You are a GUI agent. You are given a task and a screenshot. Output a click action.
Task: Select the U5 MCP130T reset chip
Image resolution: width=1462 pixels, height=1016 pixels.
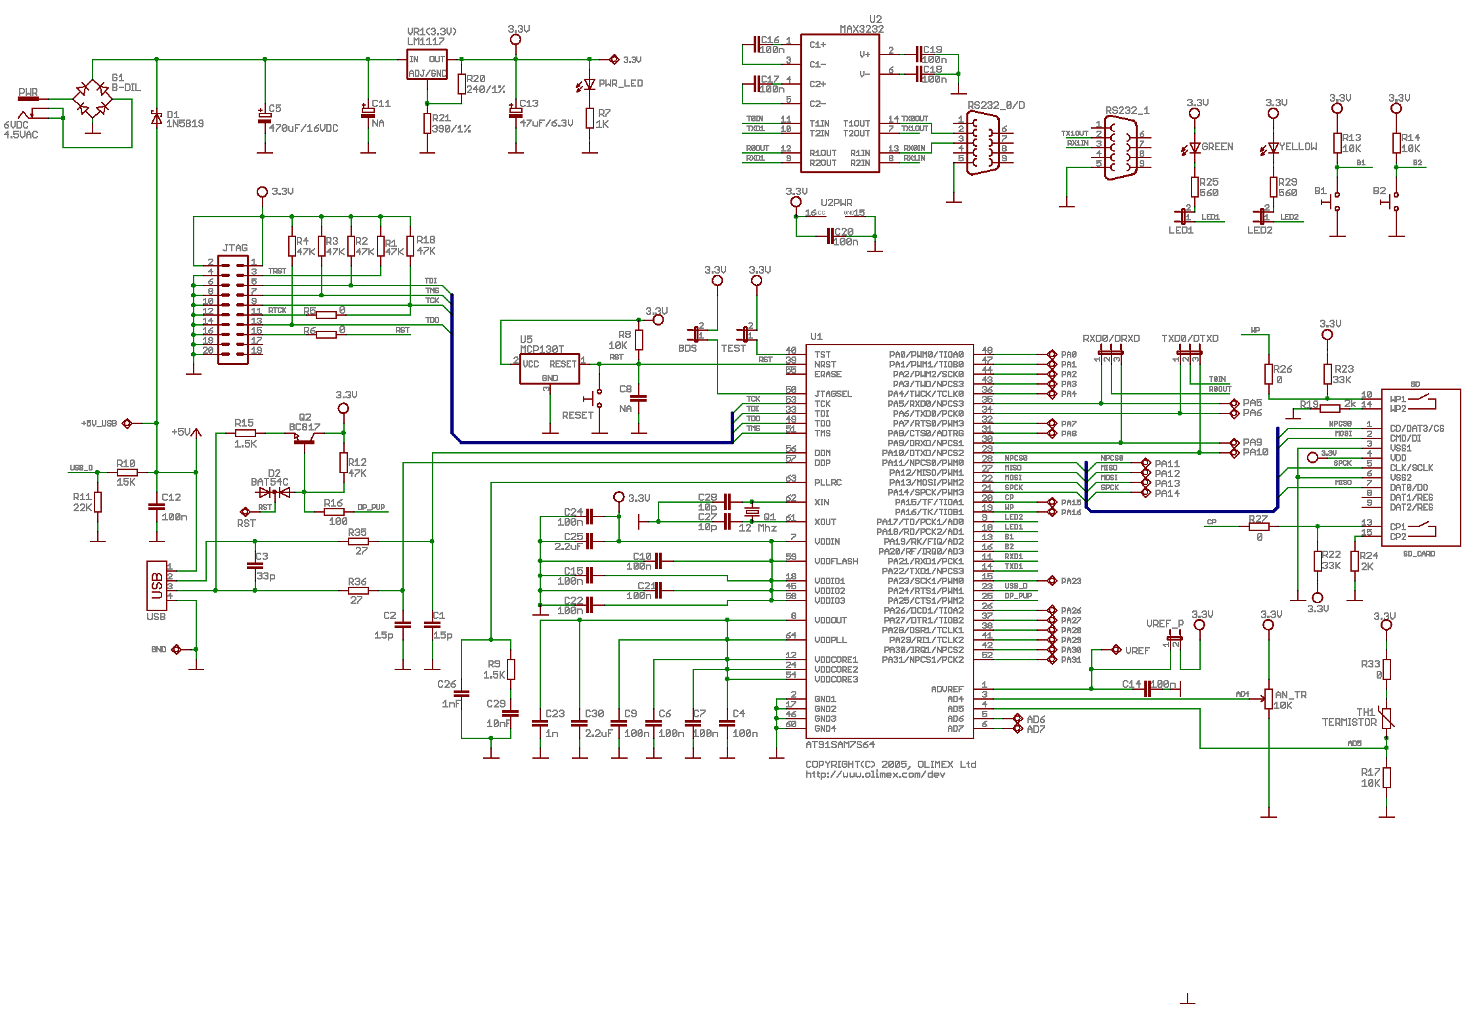point(549,369)
